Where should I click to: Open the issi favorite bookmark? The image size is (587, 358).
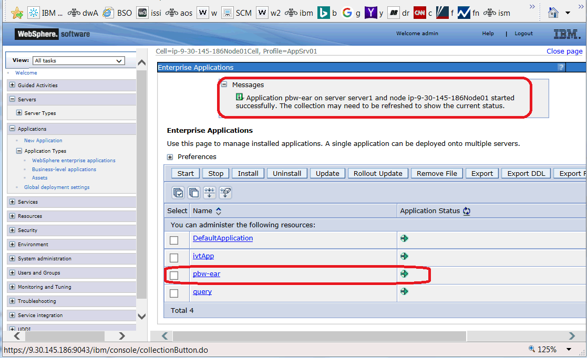coord(149,13)
